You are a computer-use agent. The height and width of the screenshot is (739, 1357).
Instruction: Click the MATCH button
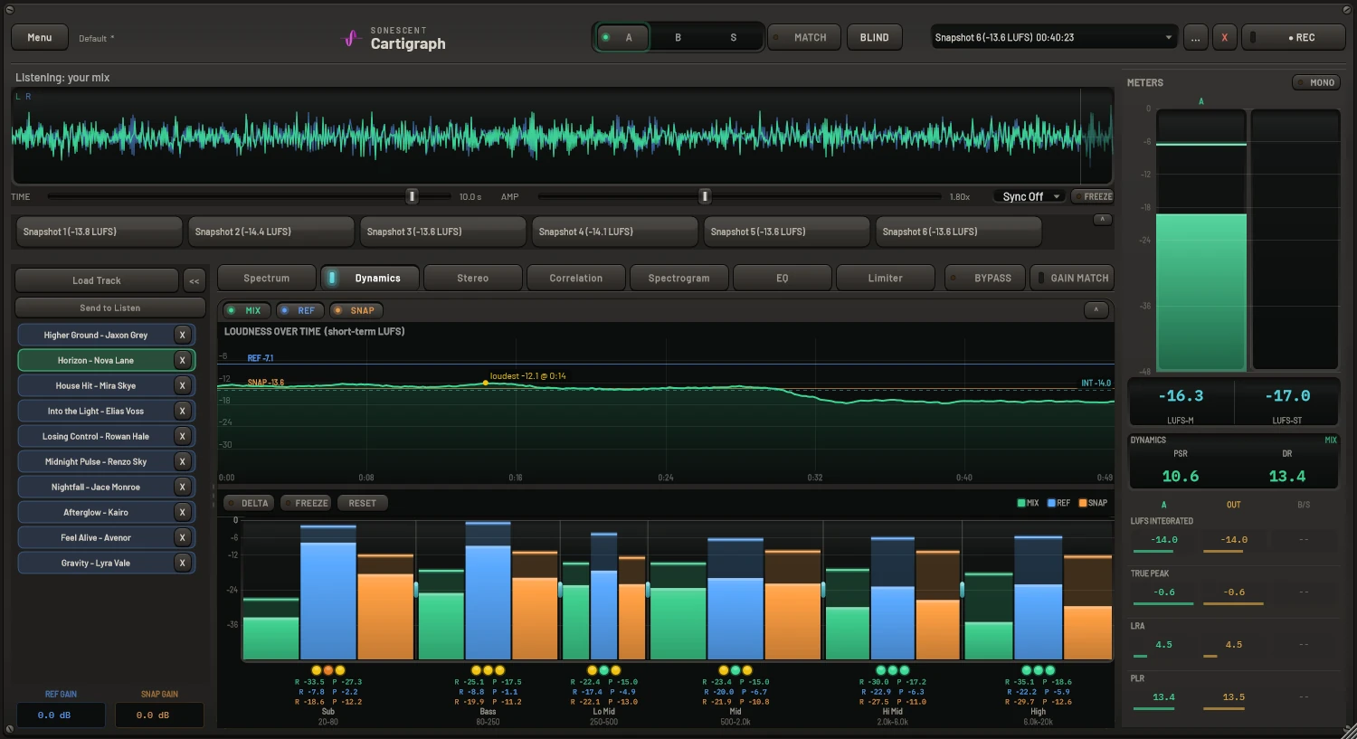click(803, 37)
